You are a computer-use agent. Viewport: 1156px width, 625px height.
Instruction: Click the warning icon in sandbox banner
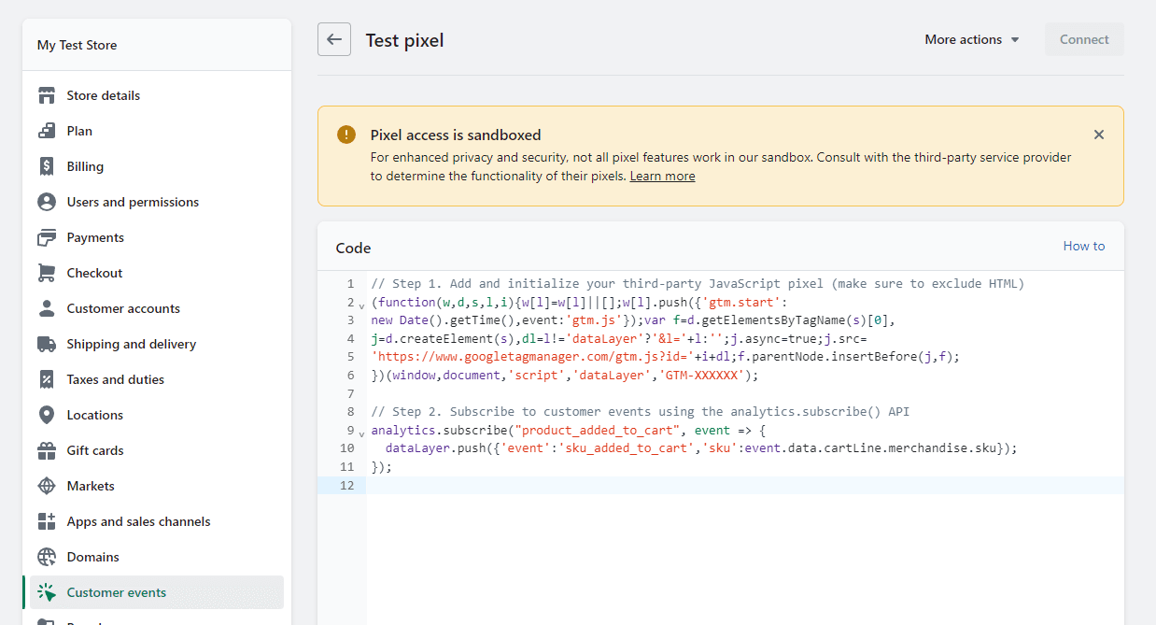[x=346, y=135]
